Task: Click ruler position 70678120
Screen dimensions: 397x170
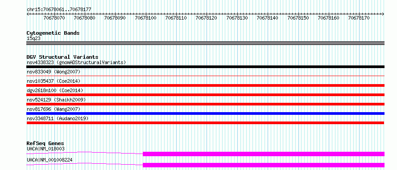Action: tap(207, 18)
